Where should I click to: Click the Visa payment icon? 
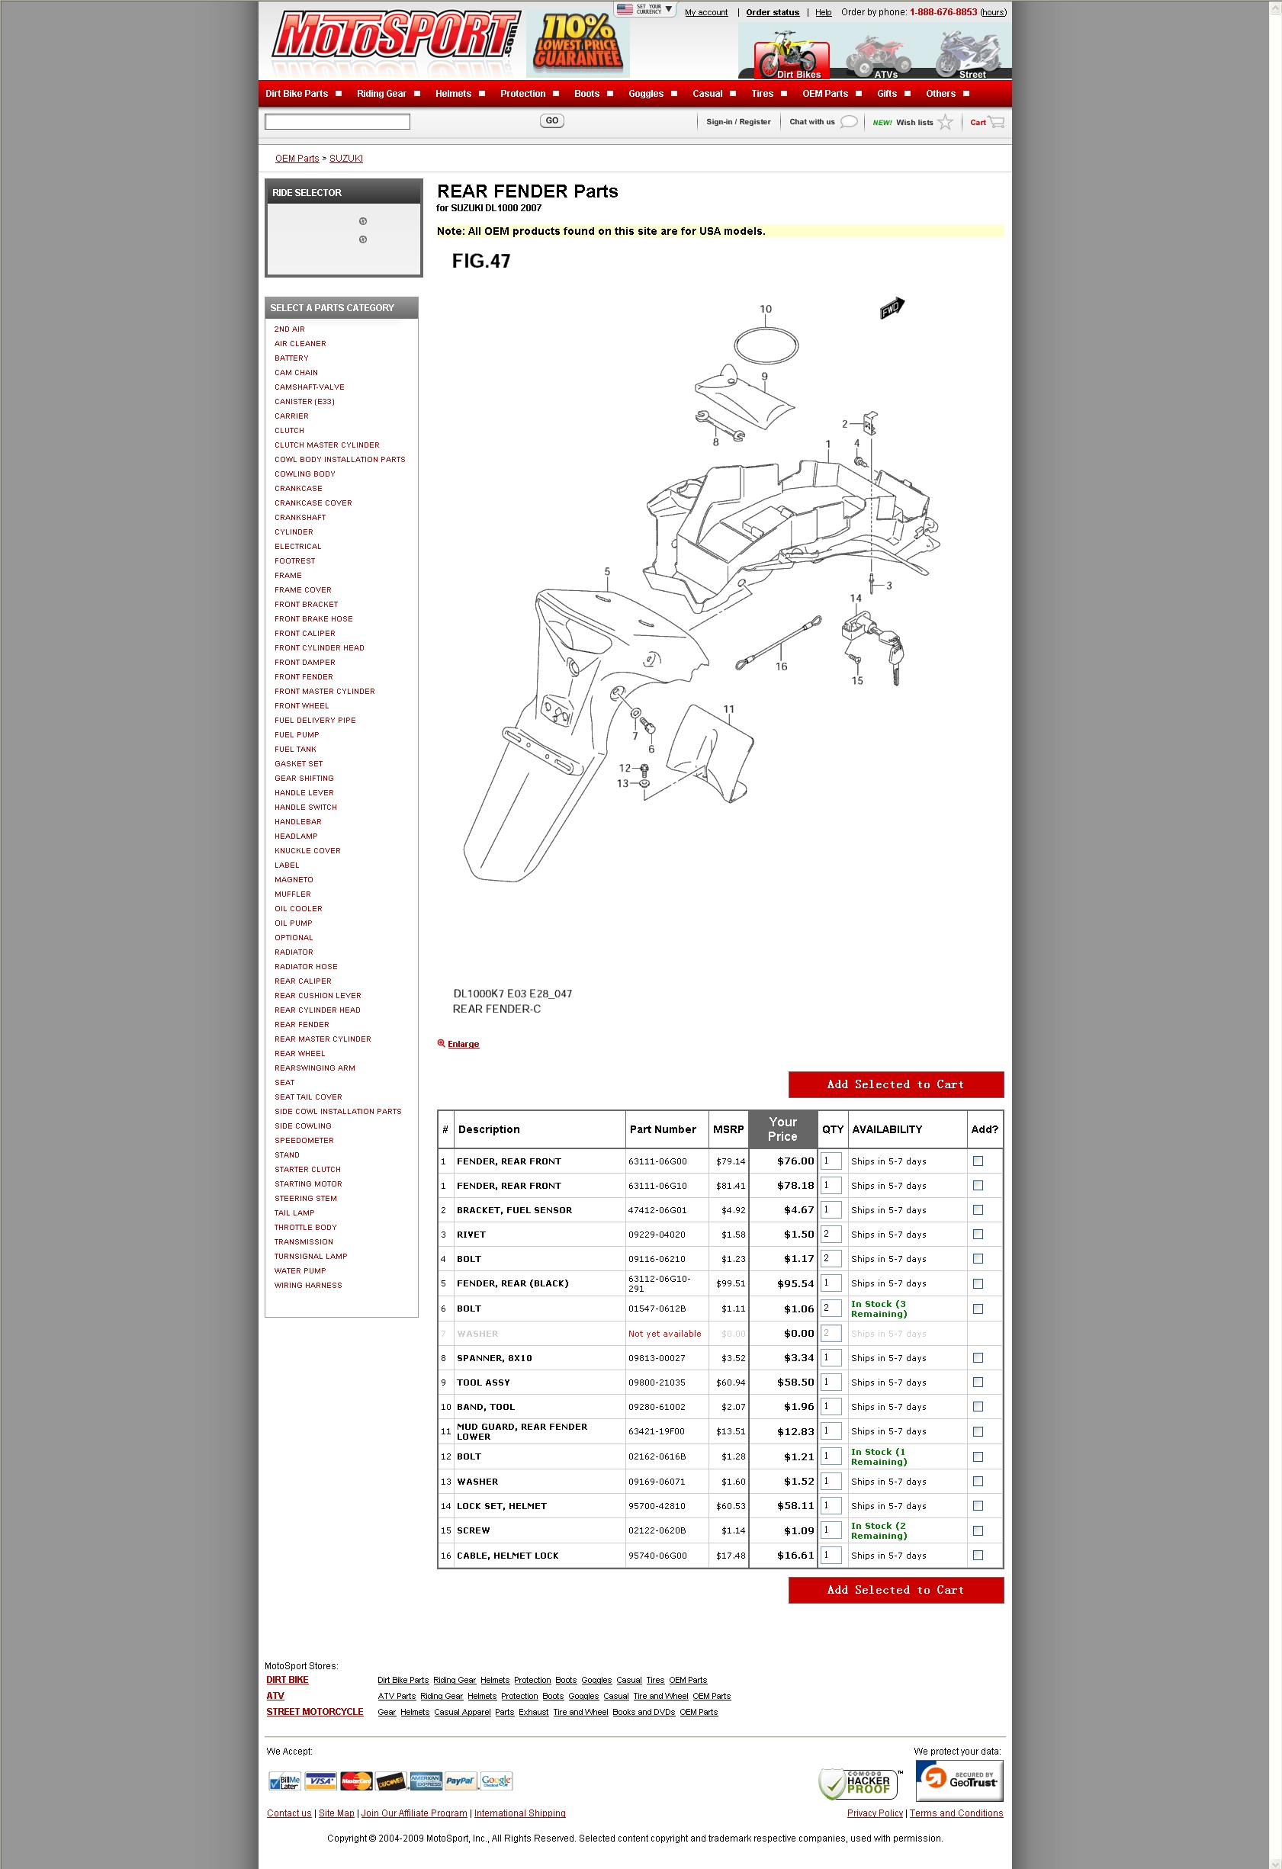(320, 1781)
